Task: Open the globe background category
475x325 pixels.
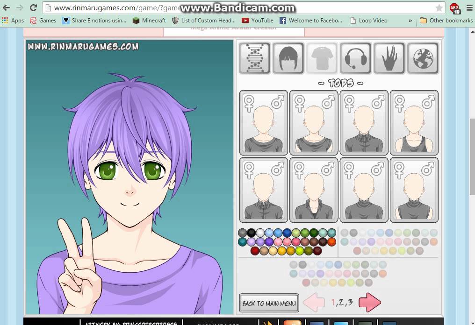Action: pos(423,58)
